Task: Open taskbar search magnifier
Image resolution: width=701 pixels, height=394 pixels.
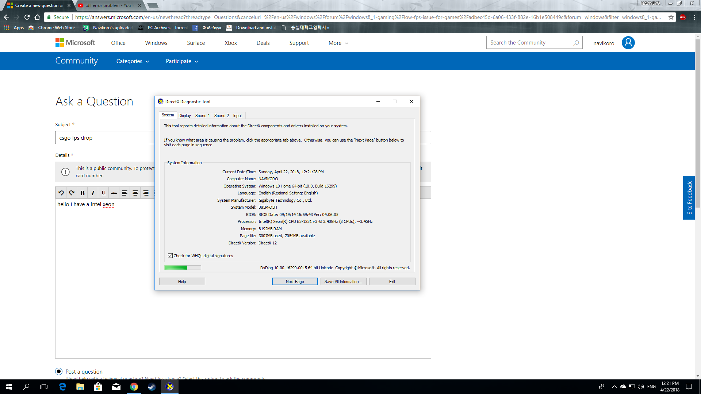Action: pos(26,387)
